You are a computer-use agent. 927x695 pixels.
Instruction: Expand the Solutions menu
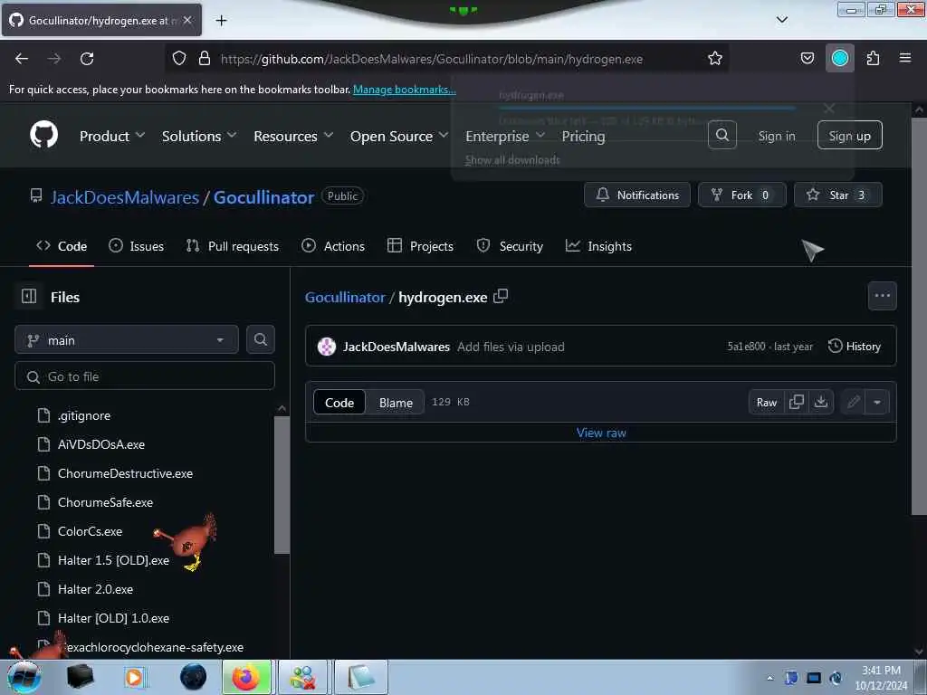coord(199,137)
